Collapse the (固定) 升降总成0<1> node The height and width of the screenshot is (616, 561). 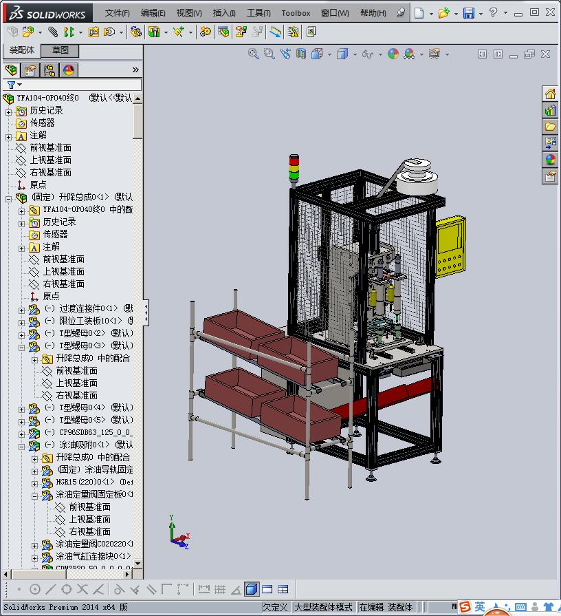tap(9, 199)
